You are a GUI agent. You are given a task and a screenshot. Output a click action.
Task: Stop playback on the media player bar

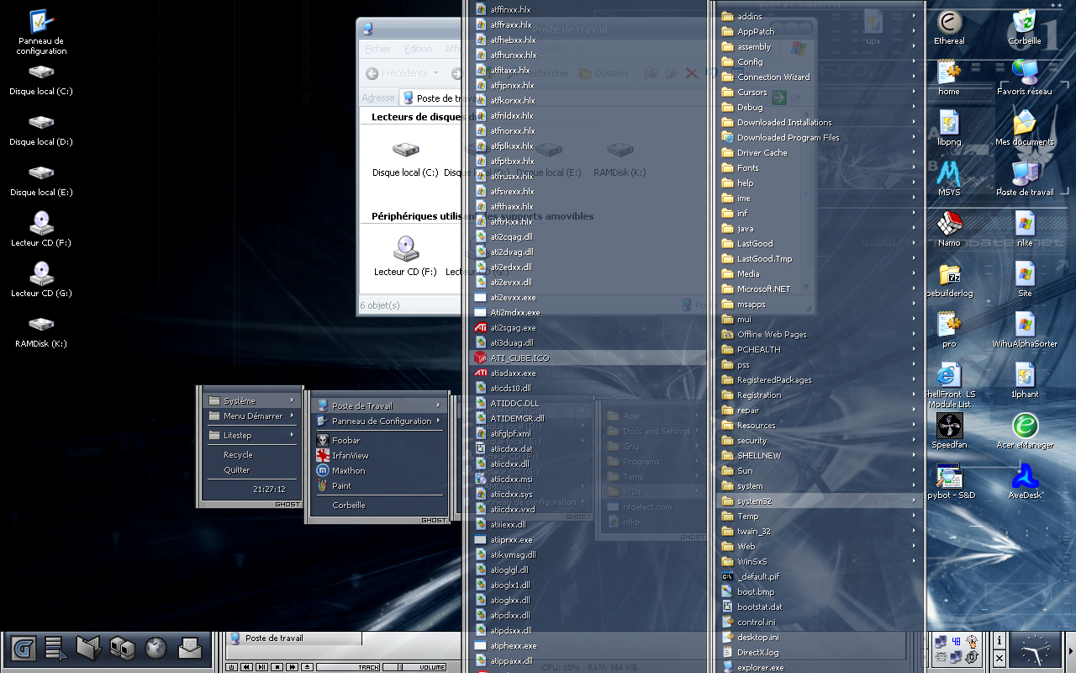pyautogui.click(x=277, y=667)
